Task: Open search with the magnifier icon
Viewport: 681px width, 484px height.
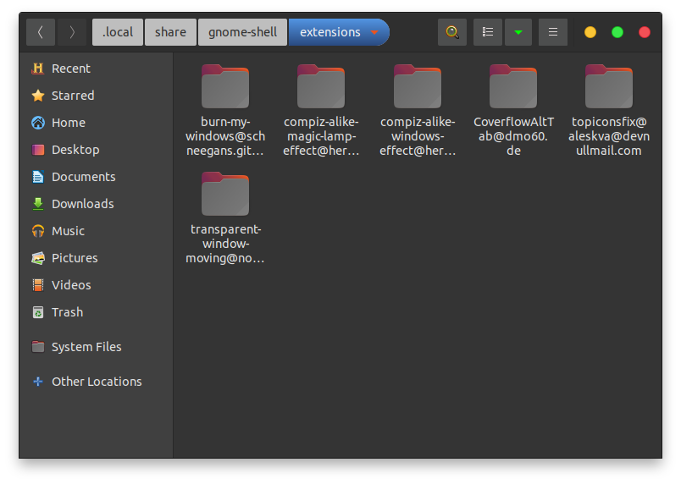Action: [x=452, y=32]
